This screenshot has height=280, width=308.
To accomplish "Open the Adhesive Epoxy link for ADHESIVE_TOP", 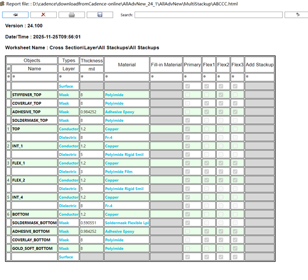I will 120,112.
